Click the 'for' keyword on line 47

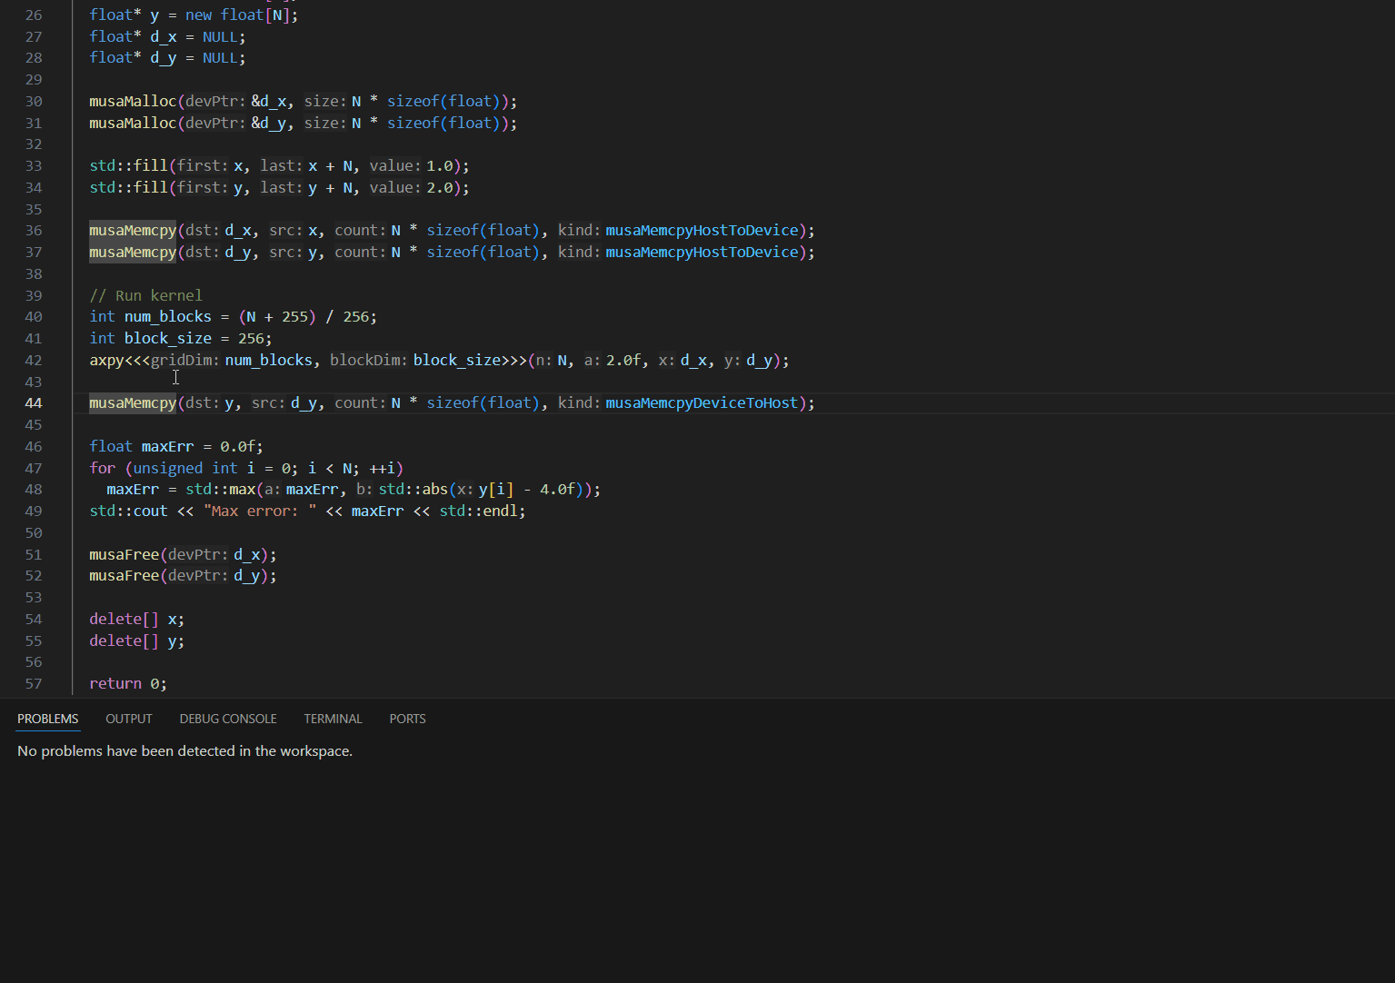pos(103,469)
